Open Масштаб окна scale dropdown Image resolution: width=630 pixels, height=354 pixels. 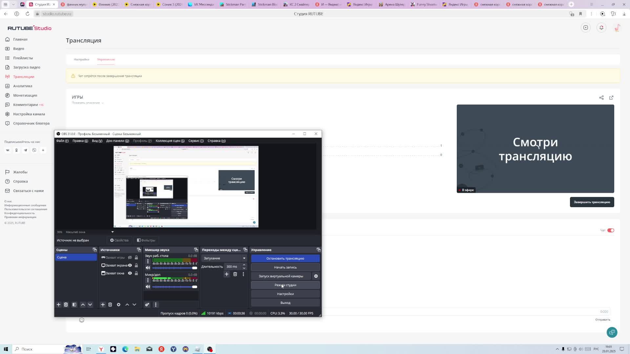tap(112, 232)
